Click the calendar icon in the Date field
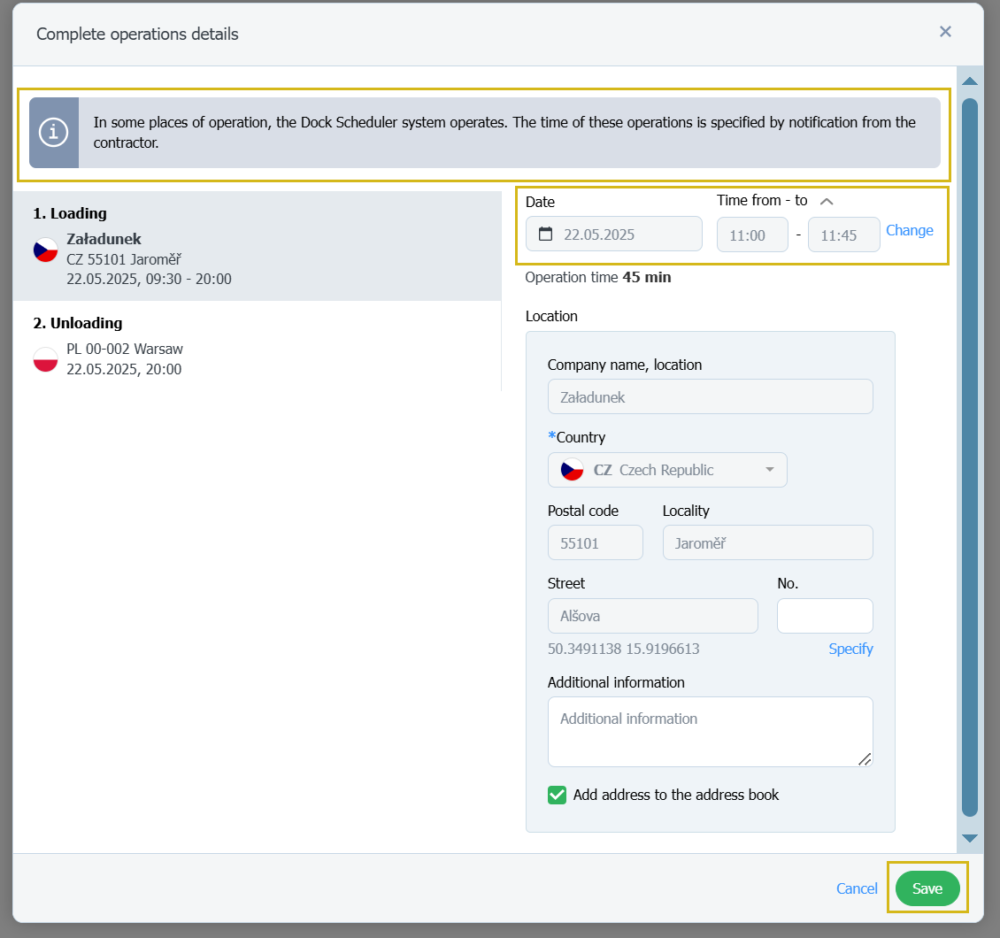 pyautogui.click(x=545, y=234)
